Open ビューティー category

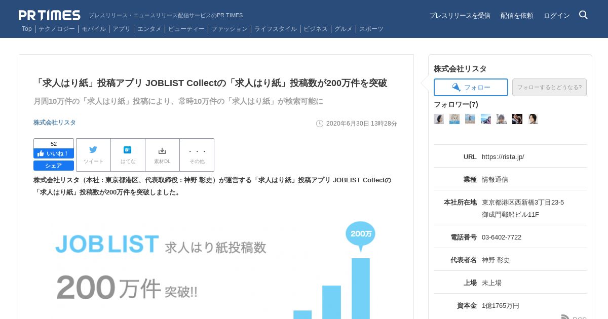(186, 29)
